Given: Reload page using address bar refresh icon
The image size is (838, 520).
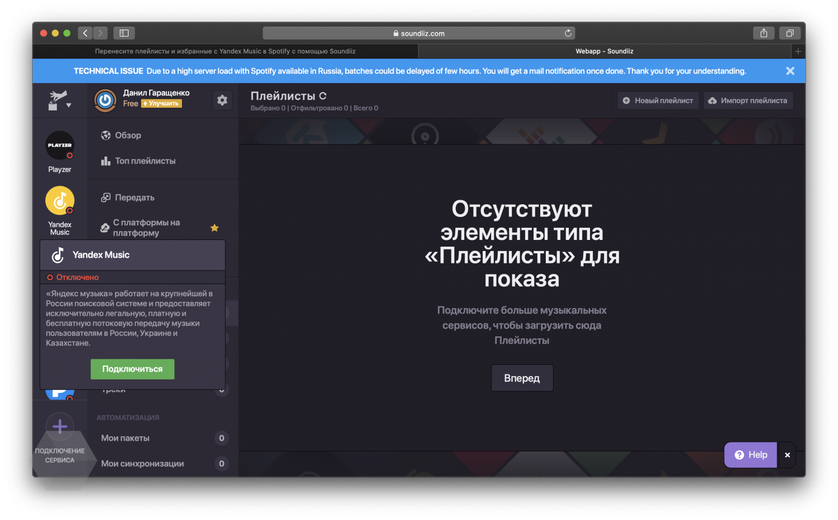Looking at the screenshot, I should coord(568,33).
